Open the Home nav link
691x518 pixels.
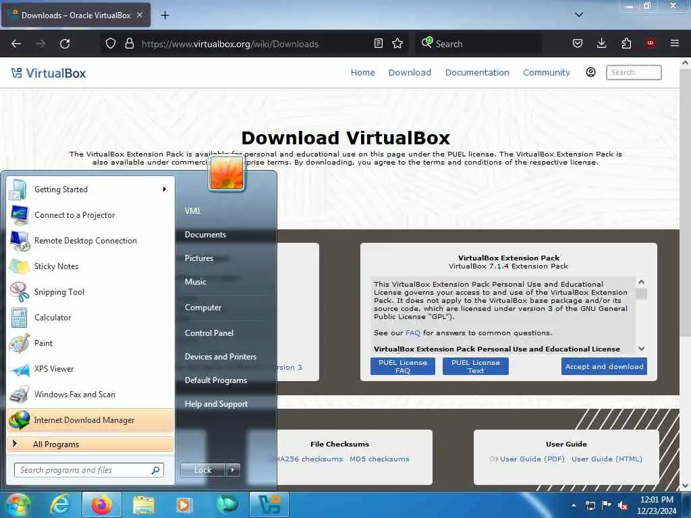coord(362,72)
